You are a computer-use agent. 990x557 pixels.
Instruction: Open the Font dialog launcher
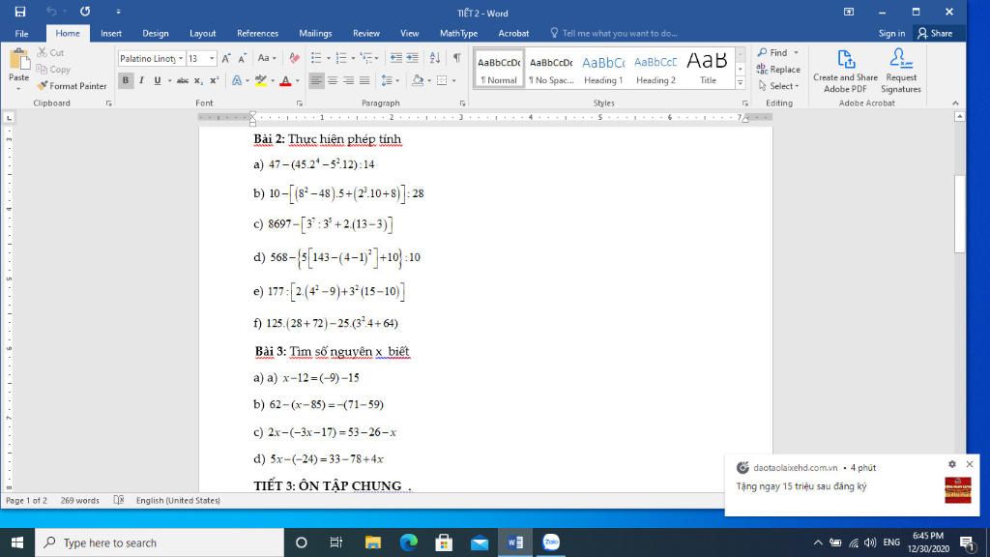pyautogui.click(x=300, y=103)
